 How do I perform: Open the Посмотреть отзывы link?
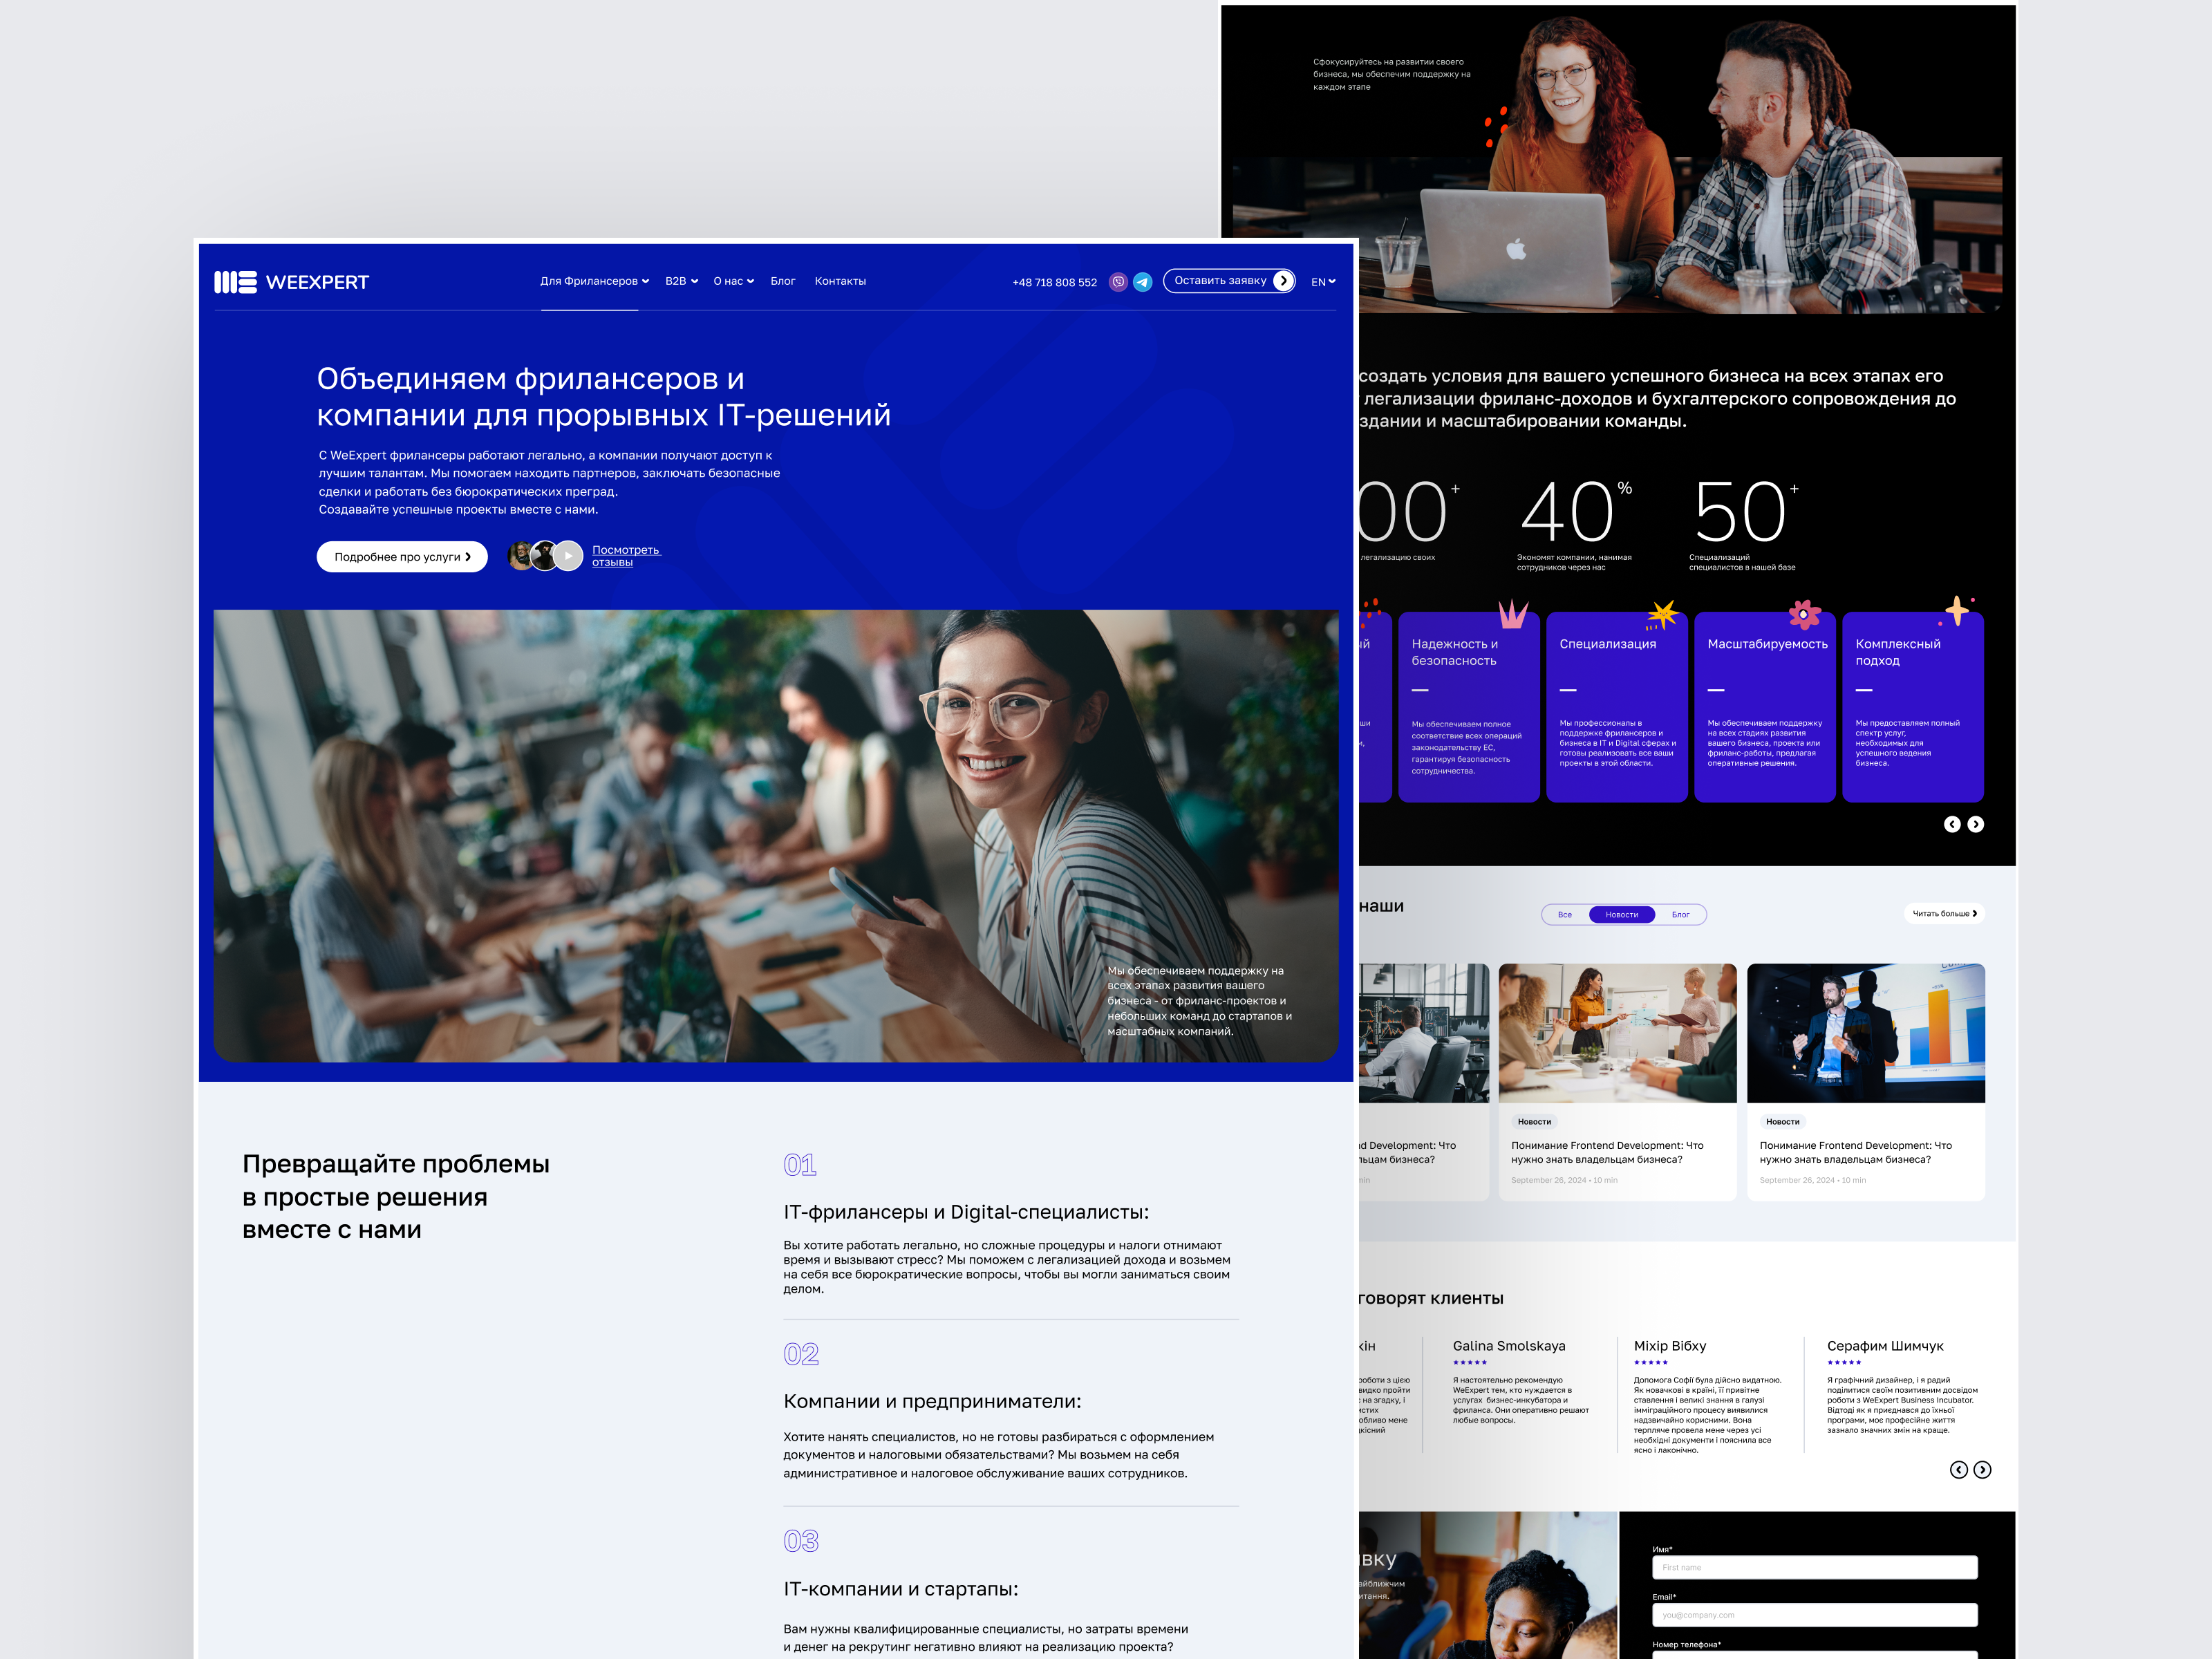[x=626, y=556]
